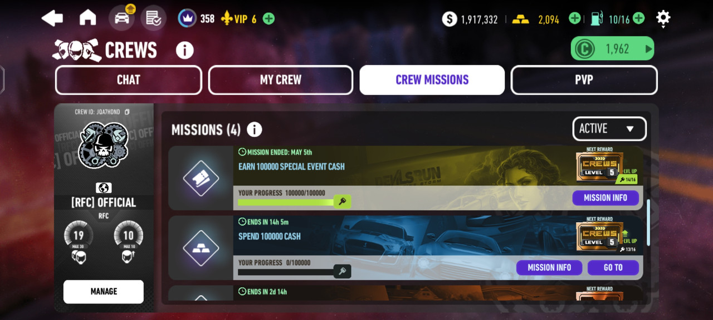Switch to the My Crew tab
This screenshot has height=320, width=713.
(x=281, y=80)
